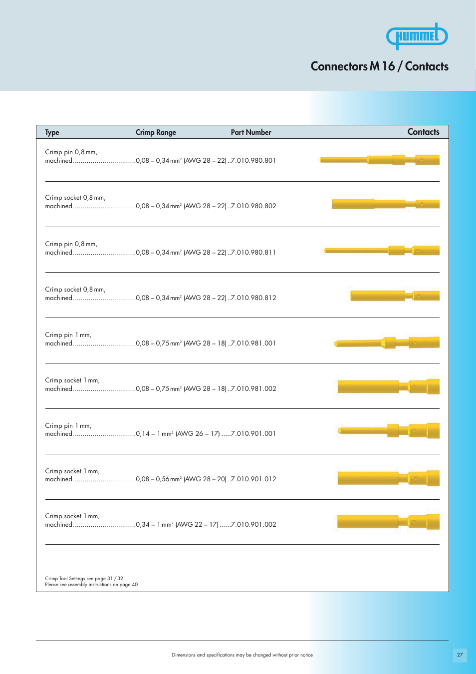The height and width of the screenshot is (674, 476).
Task: Click the contact image for 7.010.901.012
Action: 389,478
